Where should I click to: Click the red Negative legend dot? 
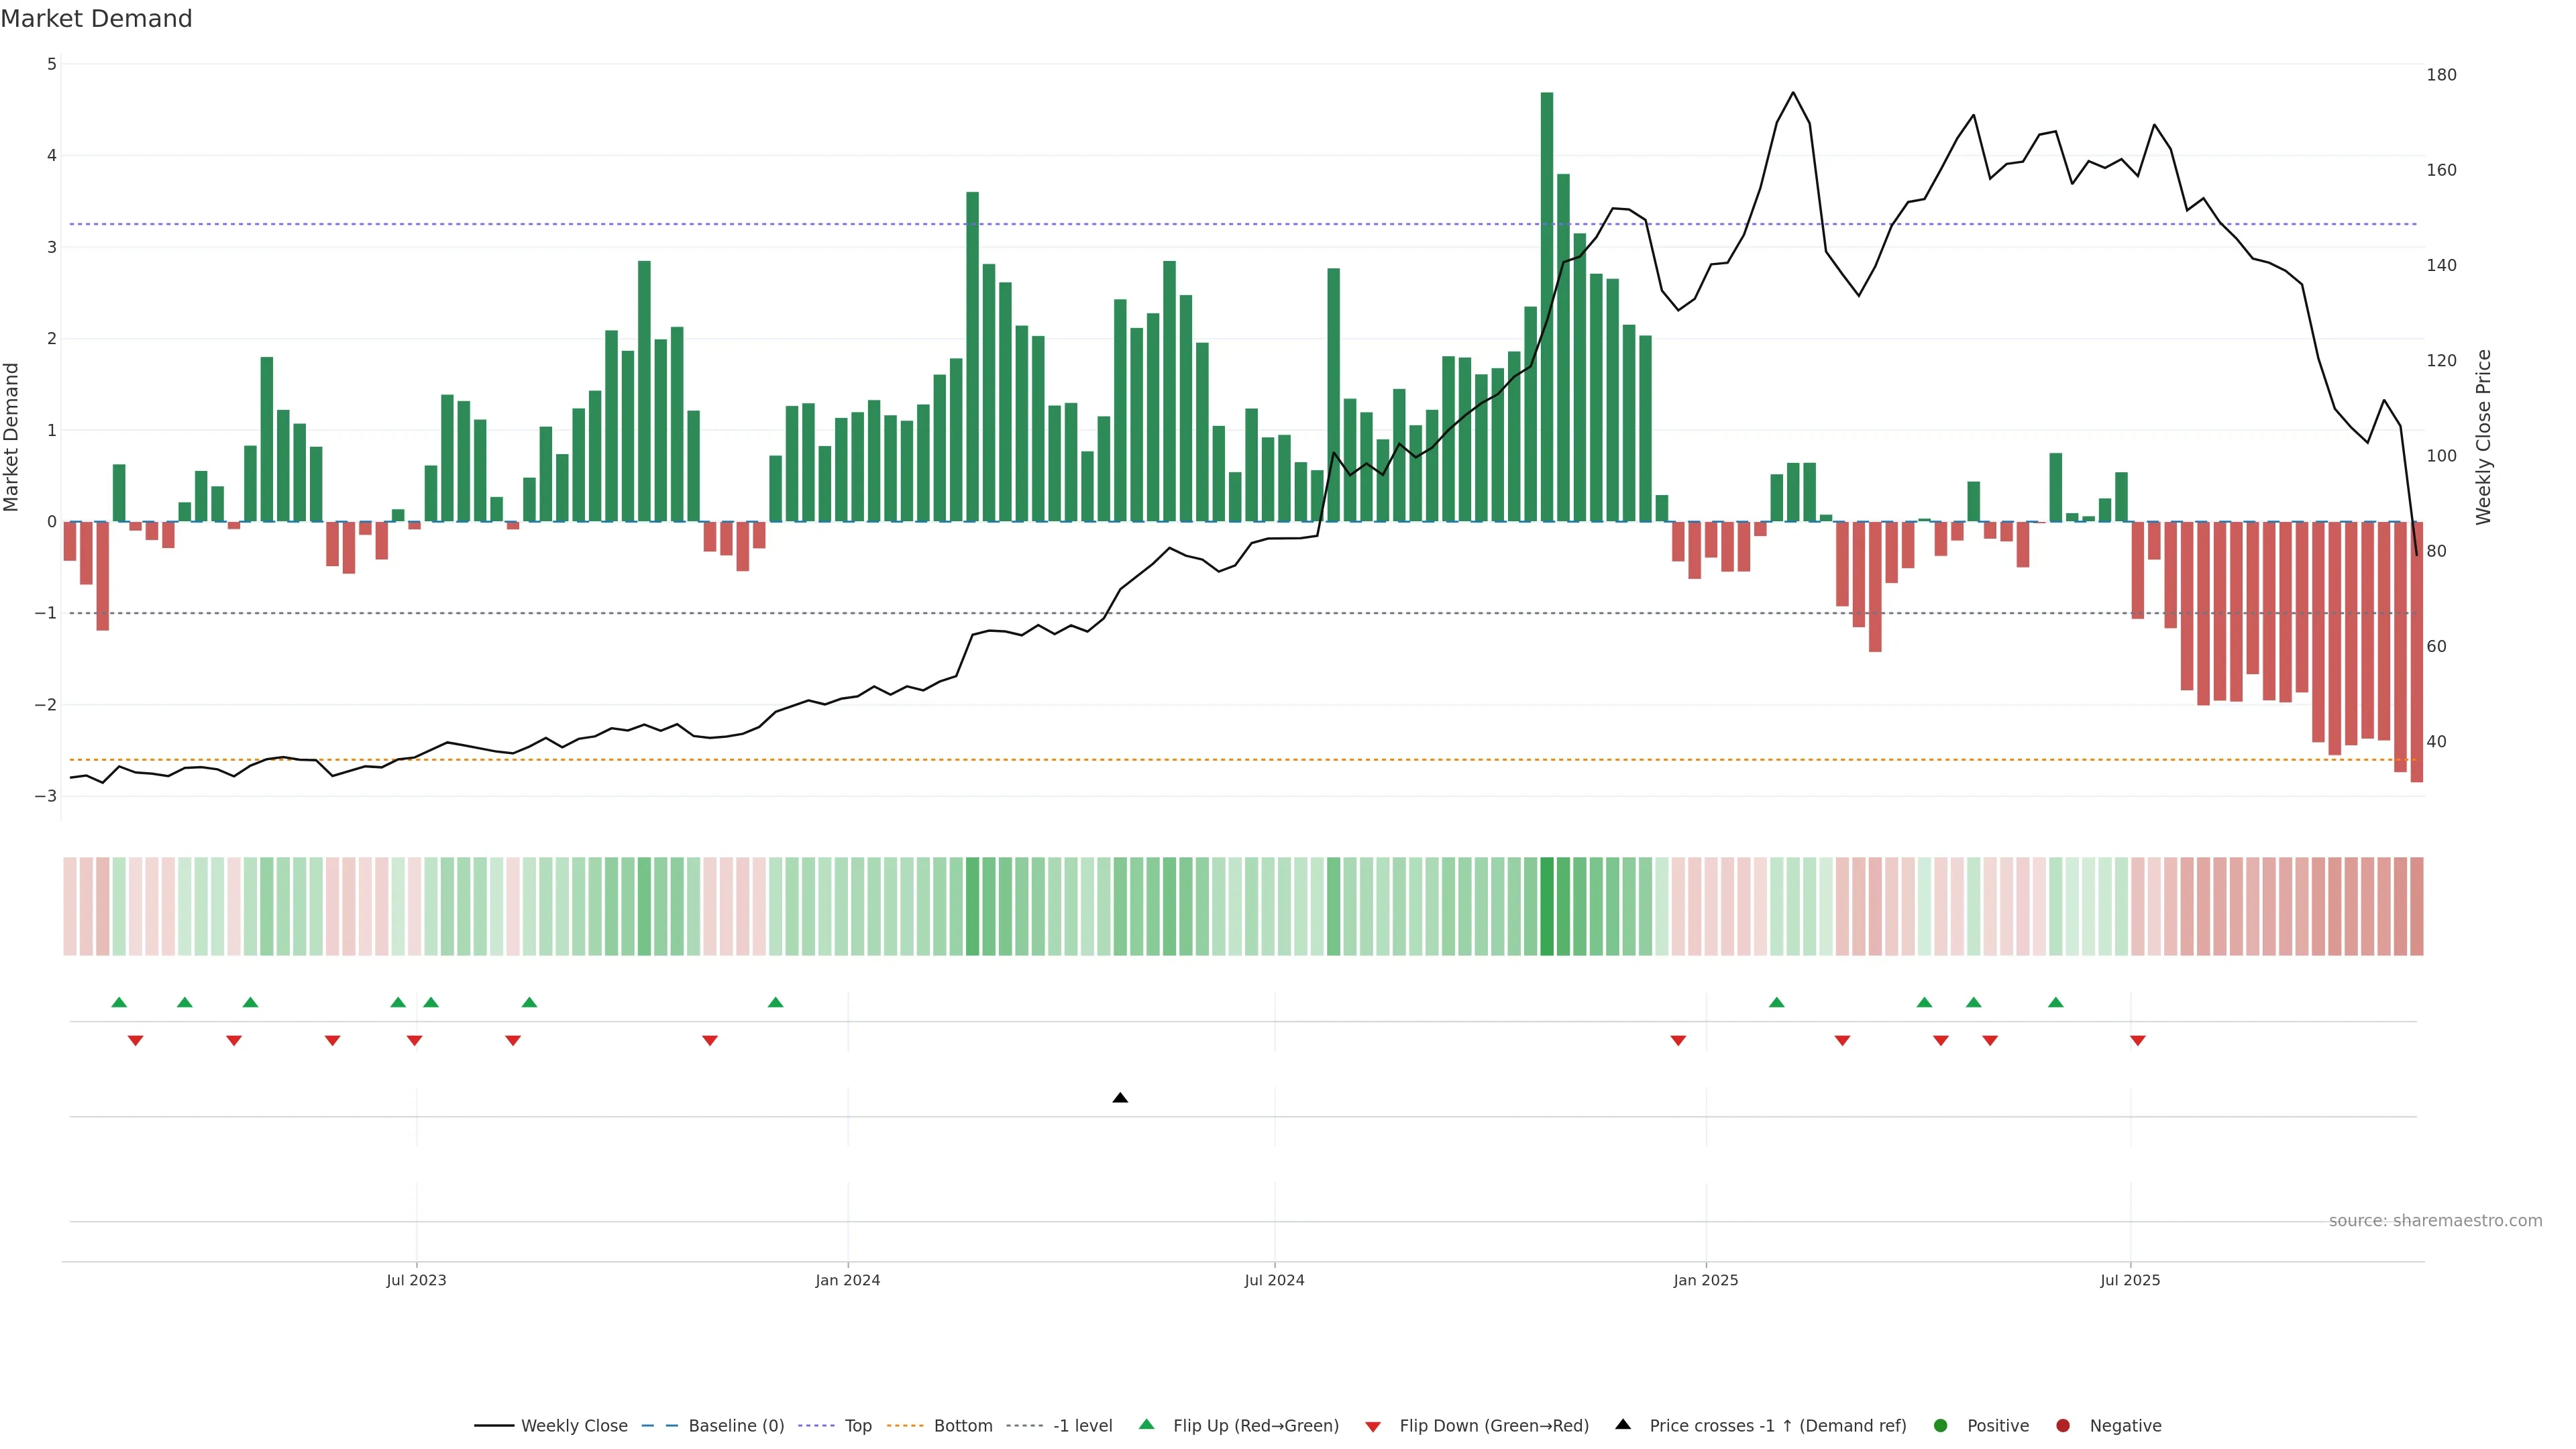(2063, 1426)
